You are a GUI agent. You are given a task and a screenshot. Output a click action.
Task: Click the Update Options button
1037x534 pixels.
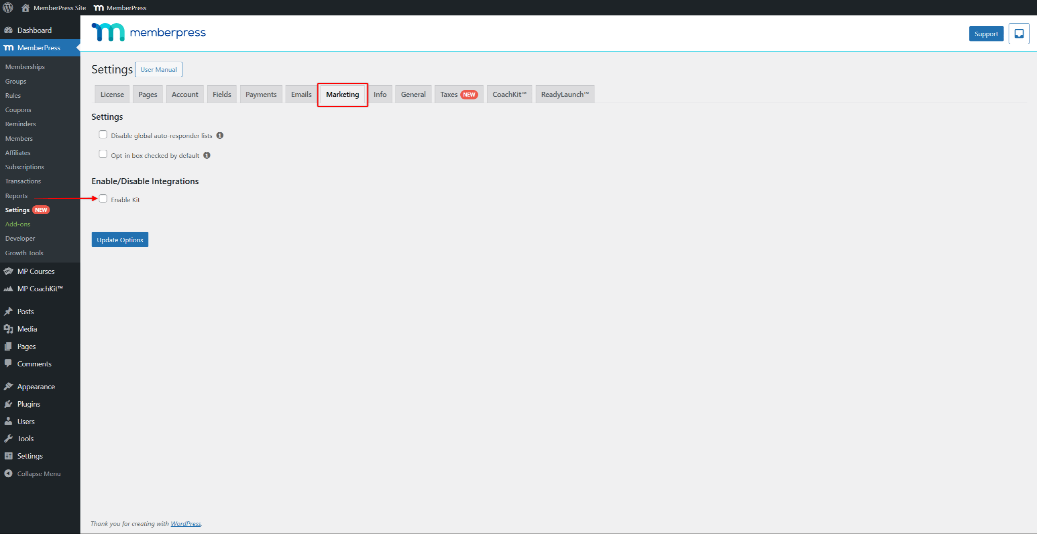[x=120, y=240]
